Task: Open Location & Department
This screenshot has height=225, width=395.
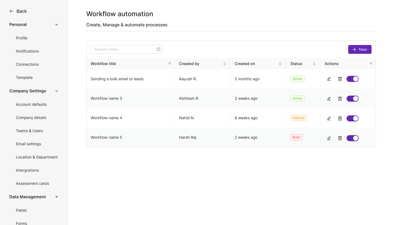Action: [37, 157]
